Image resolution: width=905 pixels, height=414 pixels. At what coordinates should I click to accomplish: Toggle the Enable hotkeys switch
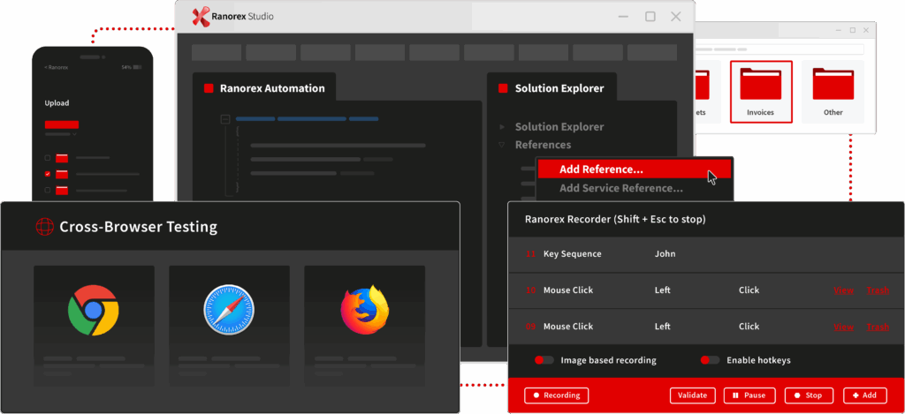pyautogui.click(x=710, y=360)
